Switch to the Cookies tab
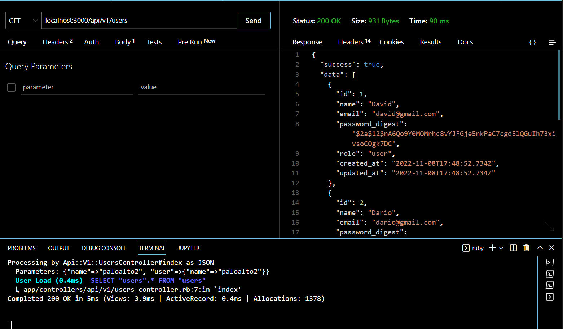The height and width of the screenshot is (329, 563). pos(392,42)
